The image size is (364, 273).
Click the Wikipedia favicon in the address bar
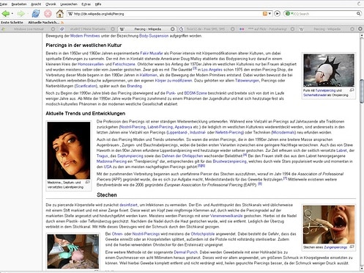(70, 14)
